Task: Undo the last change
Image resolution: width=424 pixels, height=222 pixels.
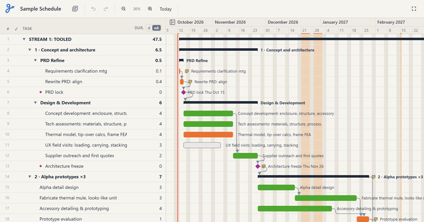Action: [93, 9]
